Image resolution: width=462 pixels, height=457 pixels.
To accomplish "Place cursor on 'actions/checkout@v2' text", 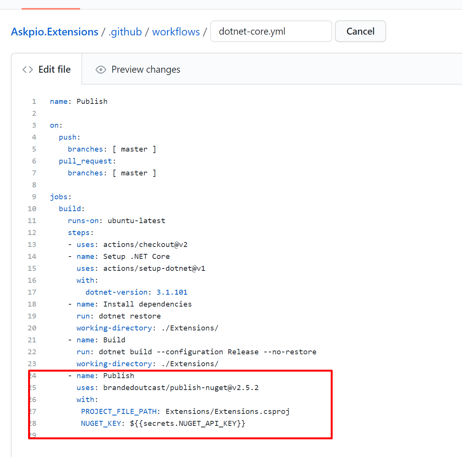I will tap(145, 245).
